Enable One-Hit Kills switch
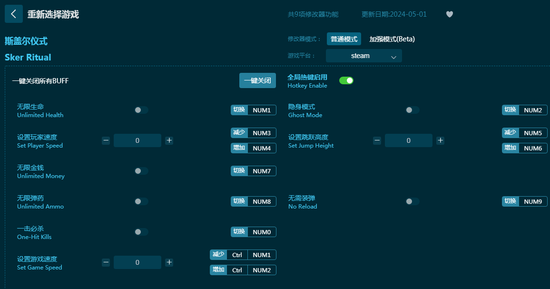550x289 pixels. tap(141, 232)
